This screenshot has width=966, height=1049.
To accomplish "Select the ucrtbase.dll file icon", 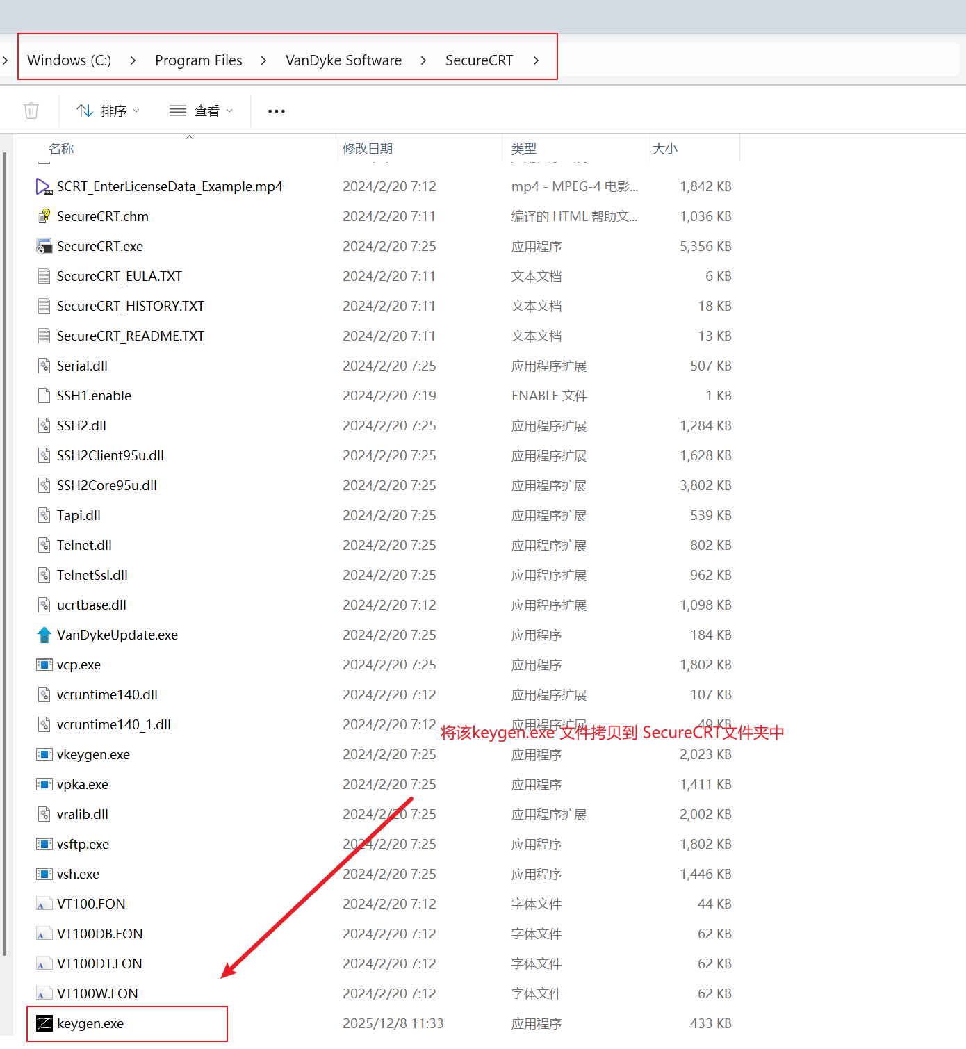I will click(44, 605).
